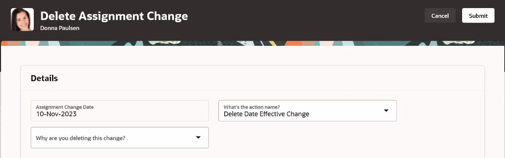
Task: Click the "What's the action name?" label
Action: click(252, 107)
